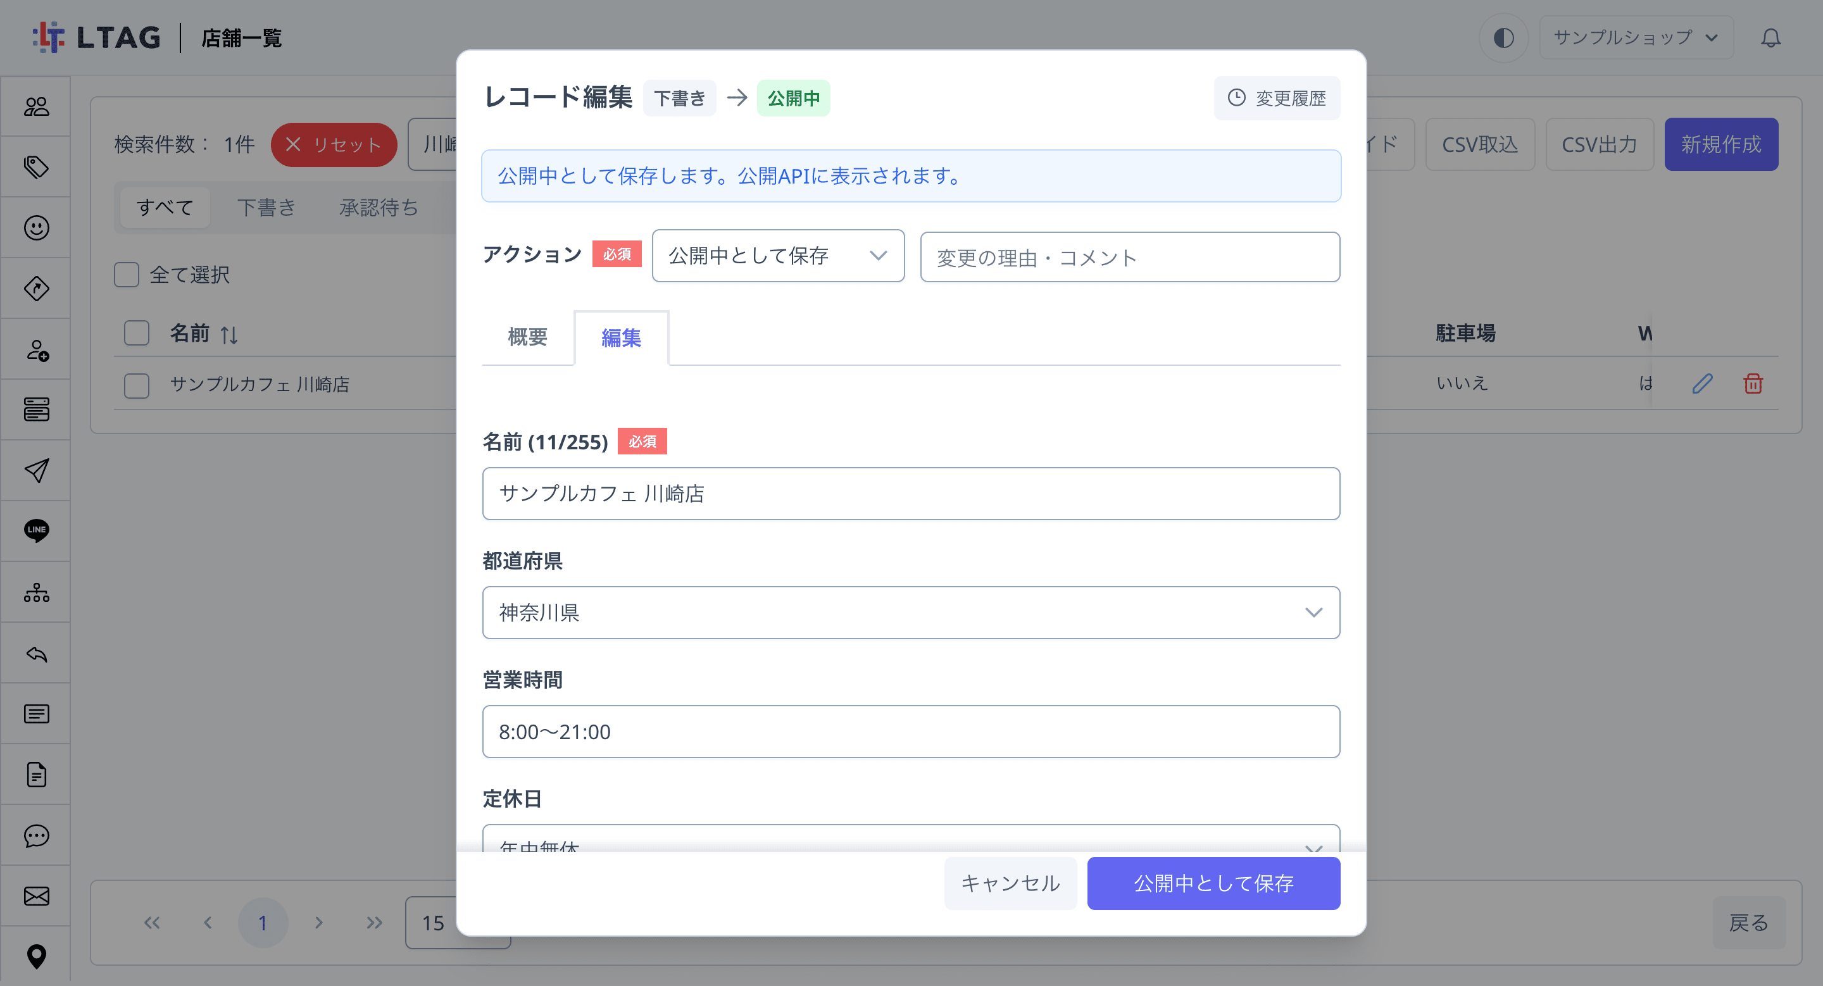Screen dimensions: 1823x986
Task: Click the キャンセル button
Action: click(1010, 883)
